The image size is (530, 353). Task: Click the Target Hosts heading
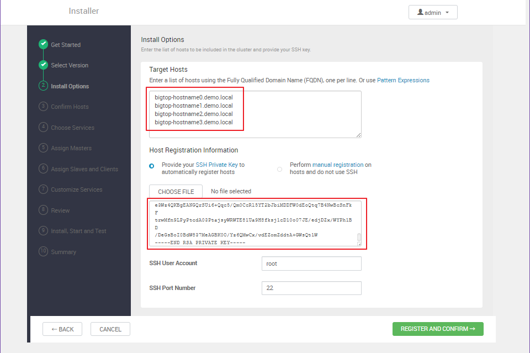(168, 70)
